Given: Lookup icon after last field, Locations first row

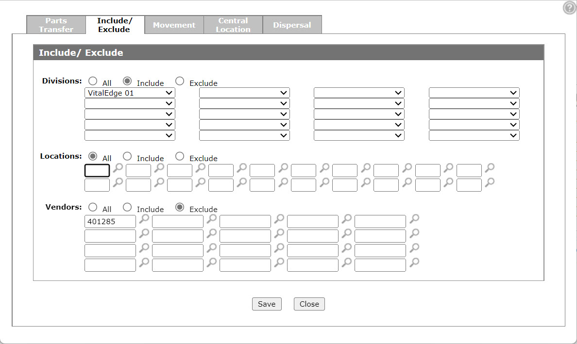Looking at the screenshot, I should coord(490,168).
